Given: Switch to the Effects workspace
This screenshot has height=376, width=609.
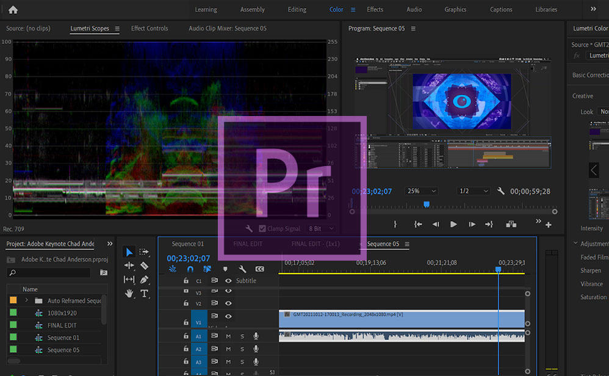Looking at the screenshot, I should pos(375,9).
